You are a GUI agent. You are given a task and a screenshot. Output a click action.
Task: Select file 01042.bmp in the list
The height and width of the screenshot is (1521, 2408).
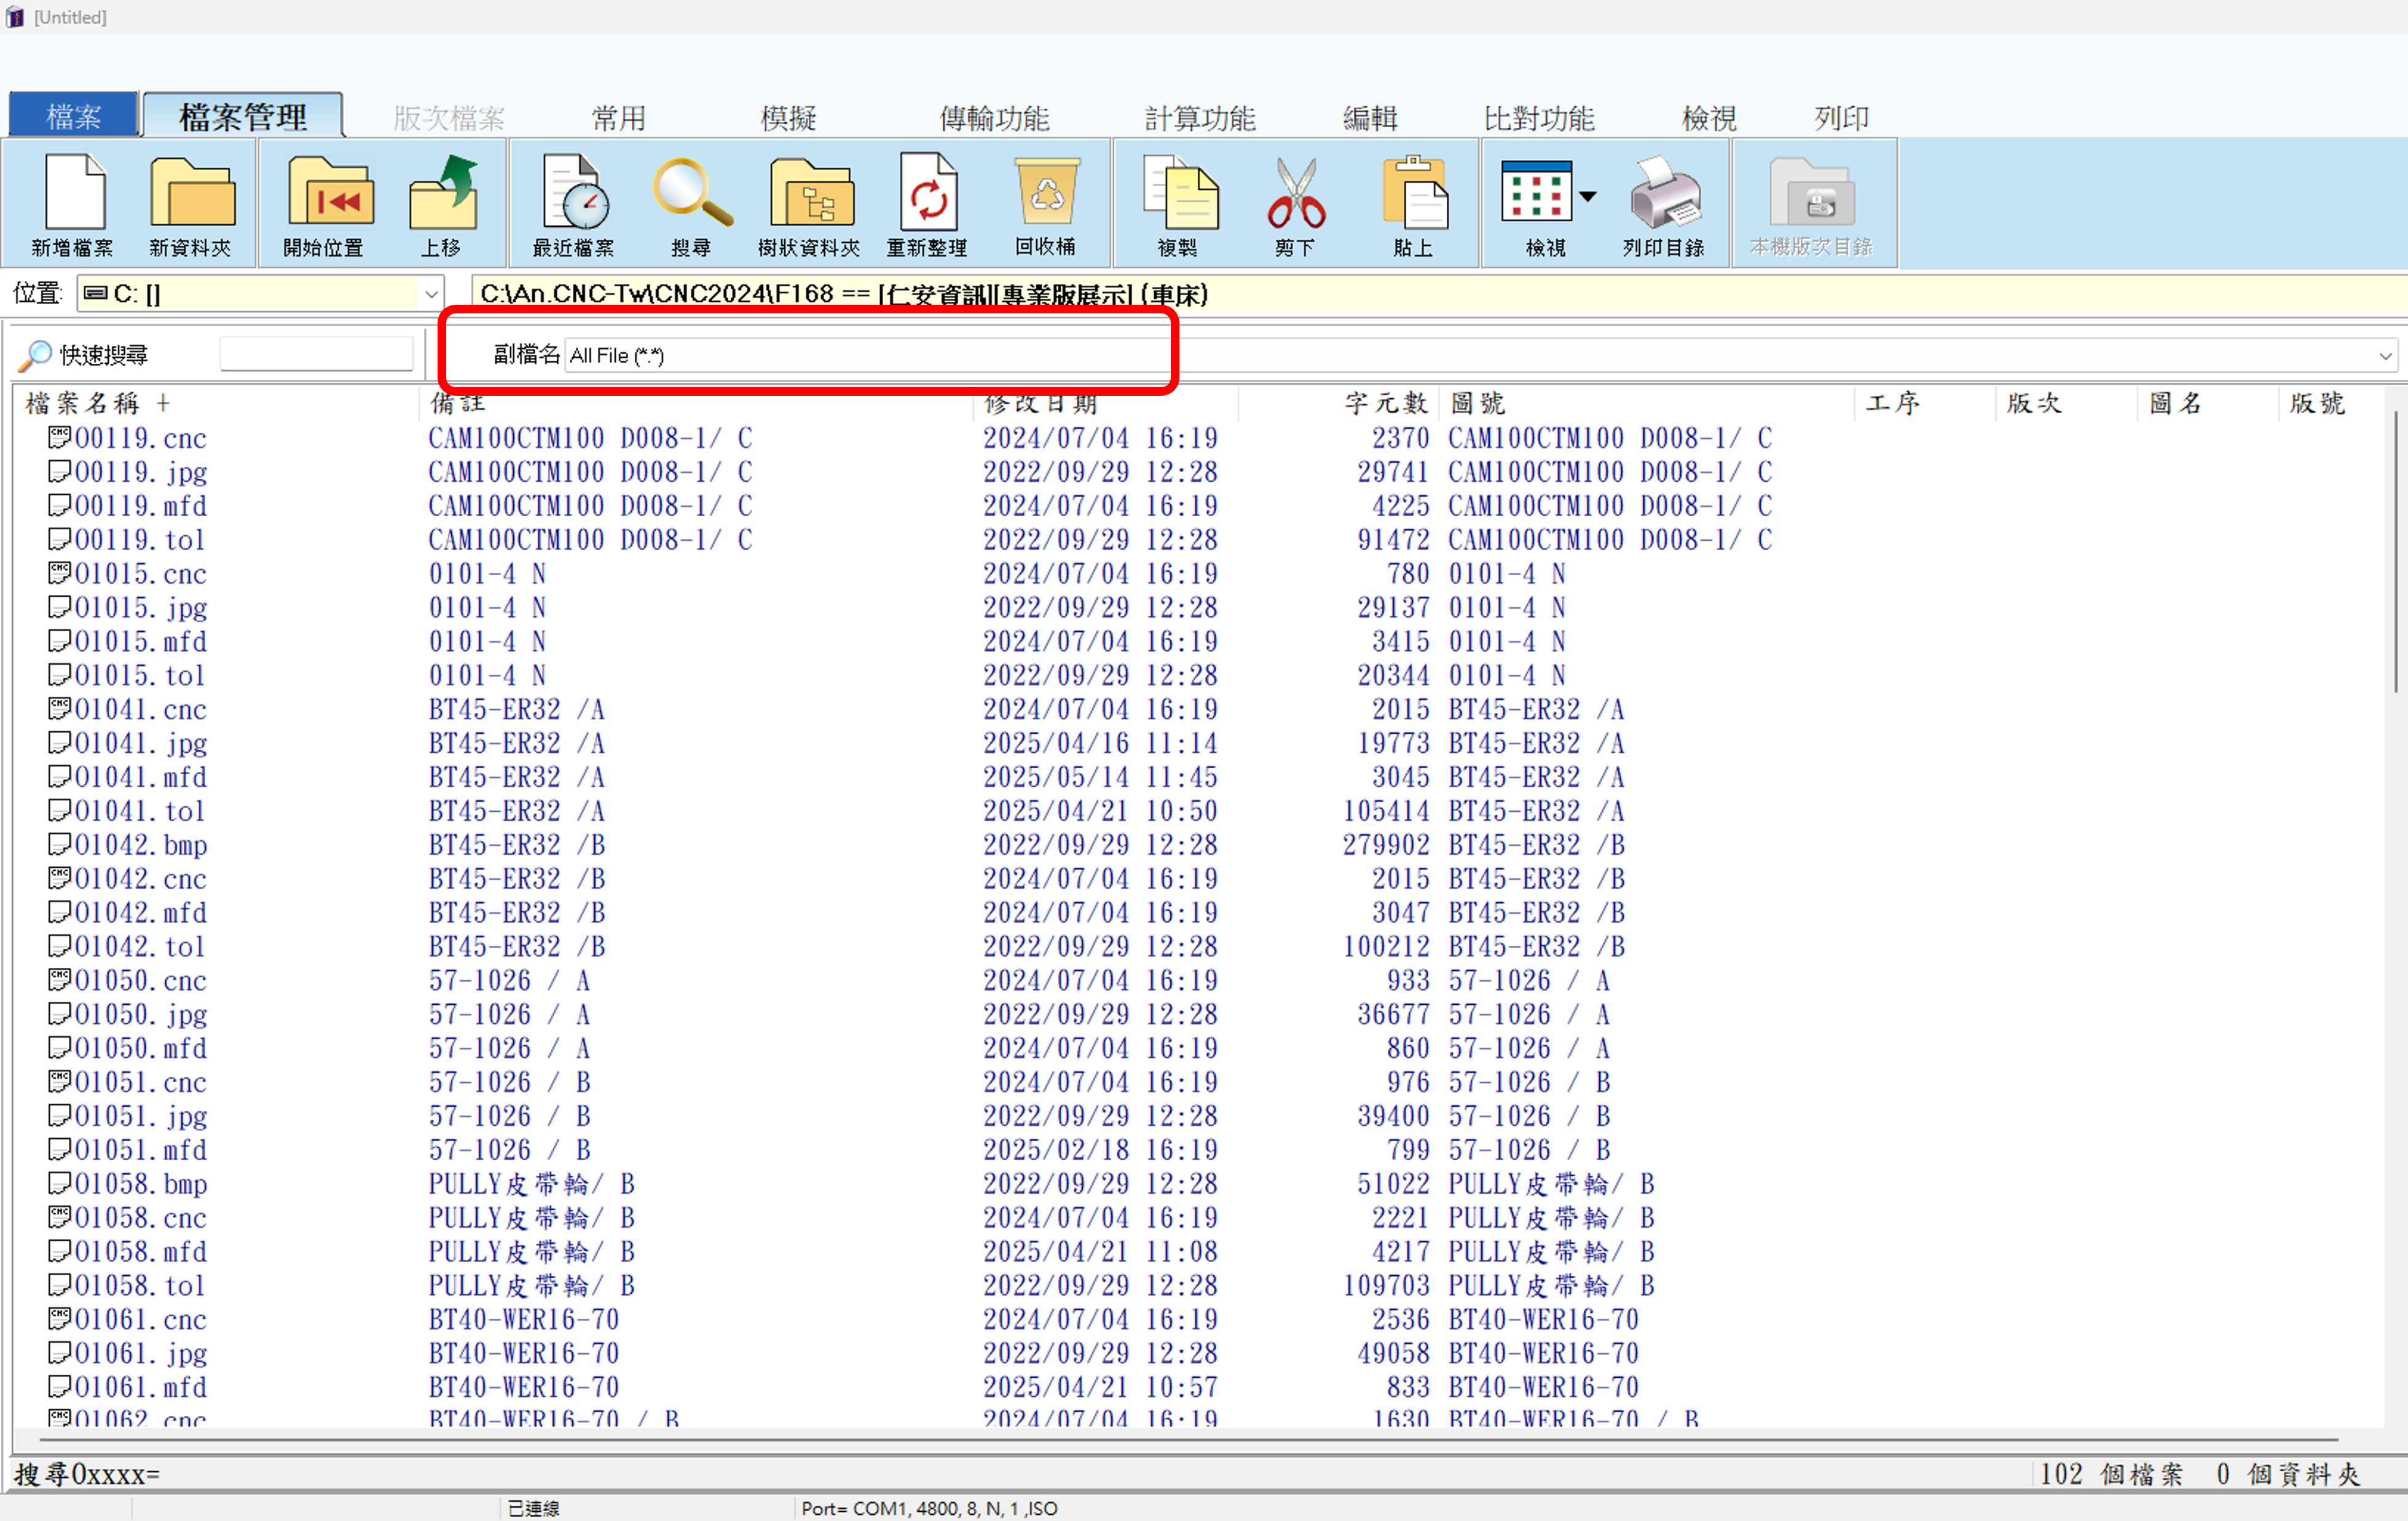[141, 845]
